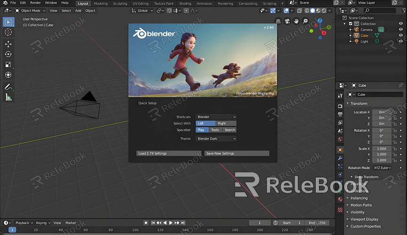Select the Move tool
407x235 pixels.
pos(8,44)
